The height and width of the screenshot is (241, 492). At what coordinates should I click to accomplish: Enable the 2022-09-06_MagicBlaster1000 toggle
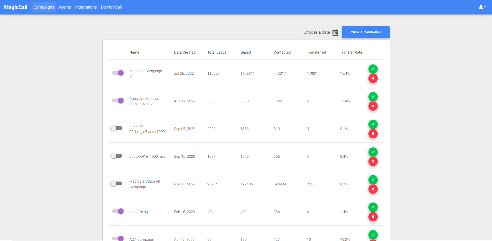coord(116,128)
